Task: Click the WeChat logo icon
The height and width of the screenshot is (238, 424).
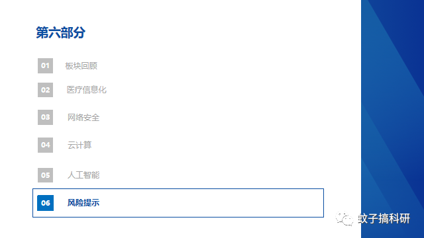Action: click(x=344, y=218)
